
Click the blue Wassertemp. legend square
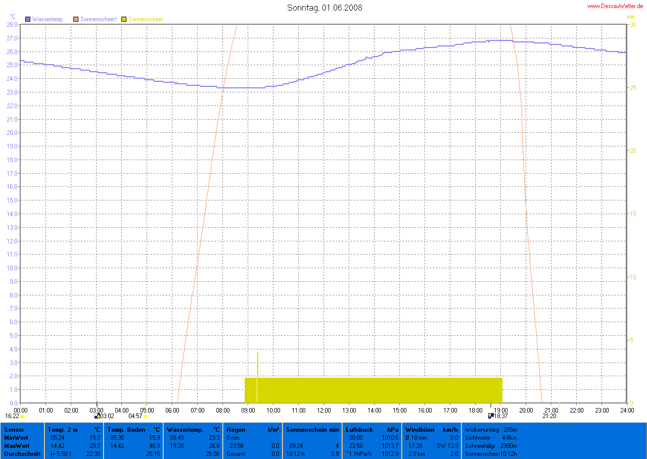pos(28,19)
